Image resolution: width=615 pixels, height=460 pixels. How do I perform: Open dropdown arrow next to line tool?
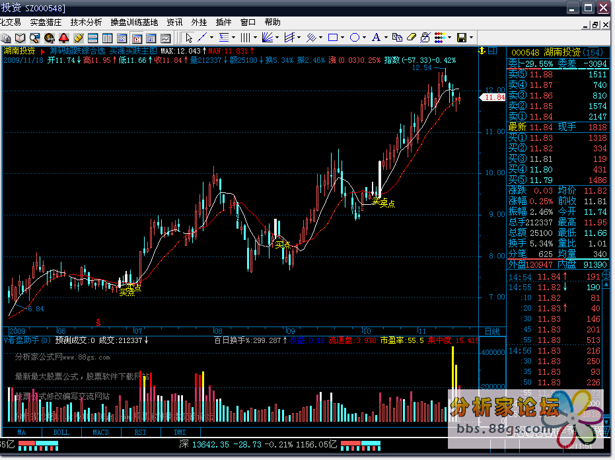coord(211,38)
